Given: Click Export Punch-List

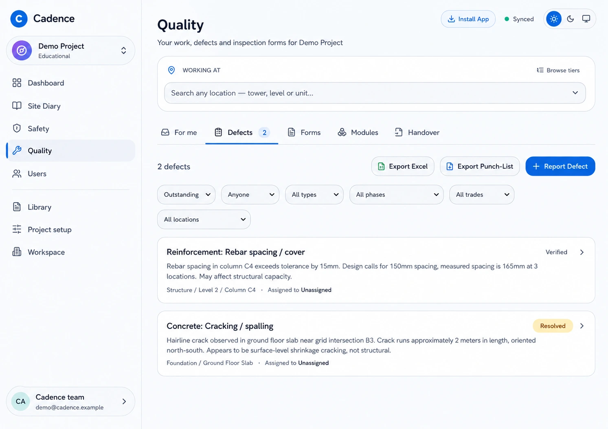Looking at the screenshot, I should [480, 166].
